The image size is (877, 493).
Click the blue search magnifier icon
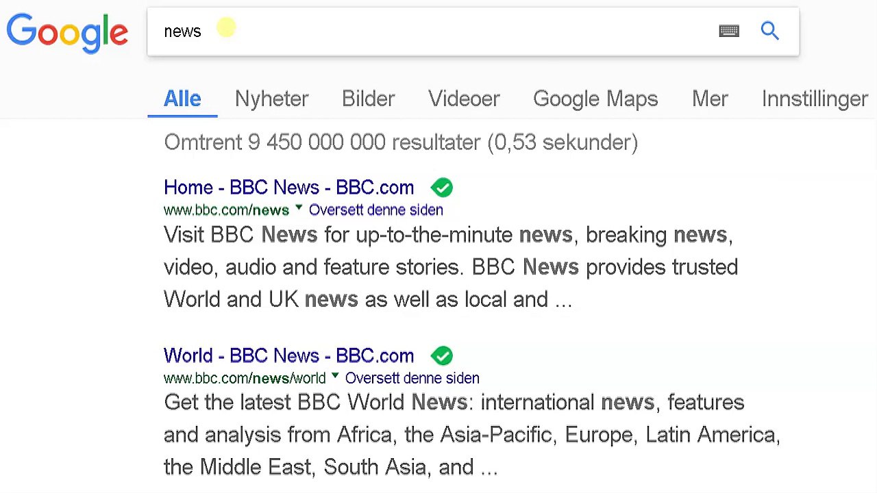[770, 31]
